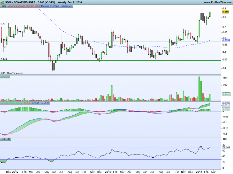Click the green candlestick chart icon
Screen dimensions: 233x174
(x=3, y=2)
